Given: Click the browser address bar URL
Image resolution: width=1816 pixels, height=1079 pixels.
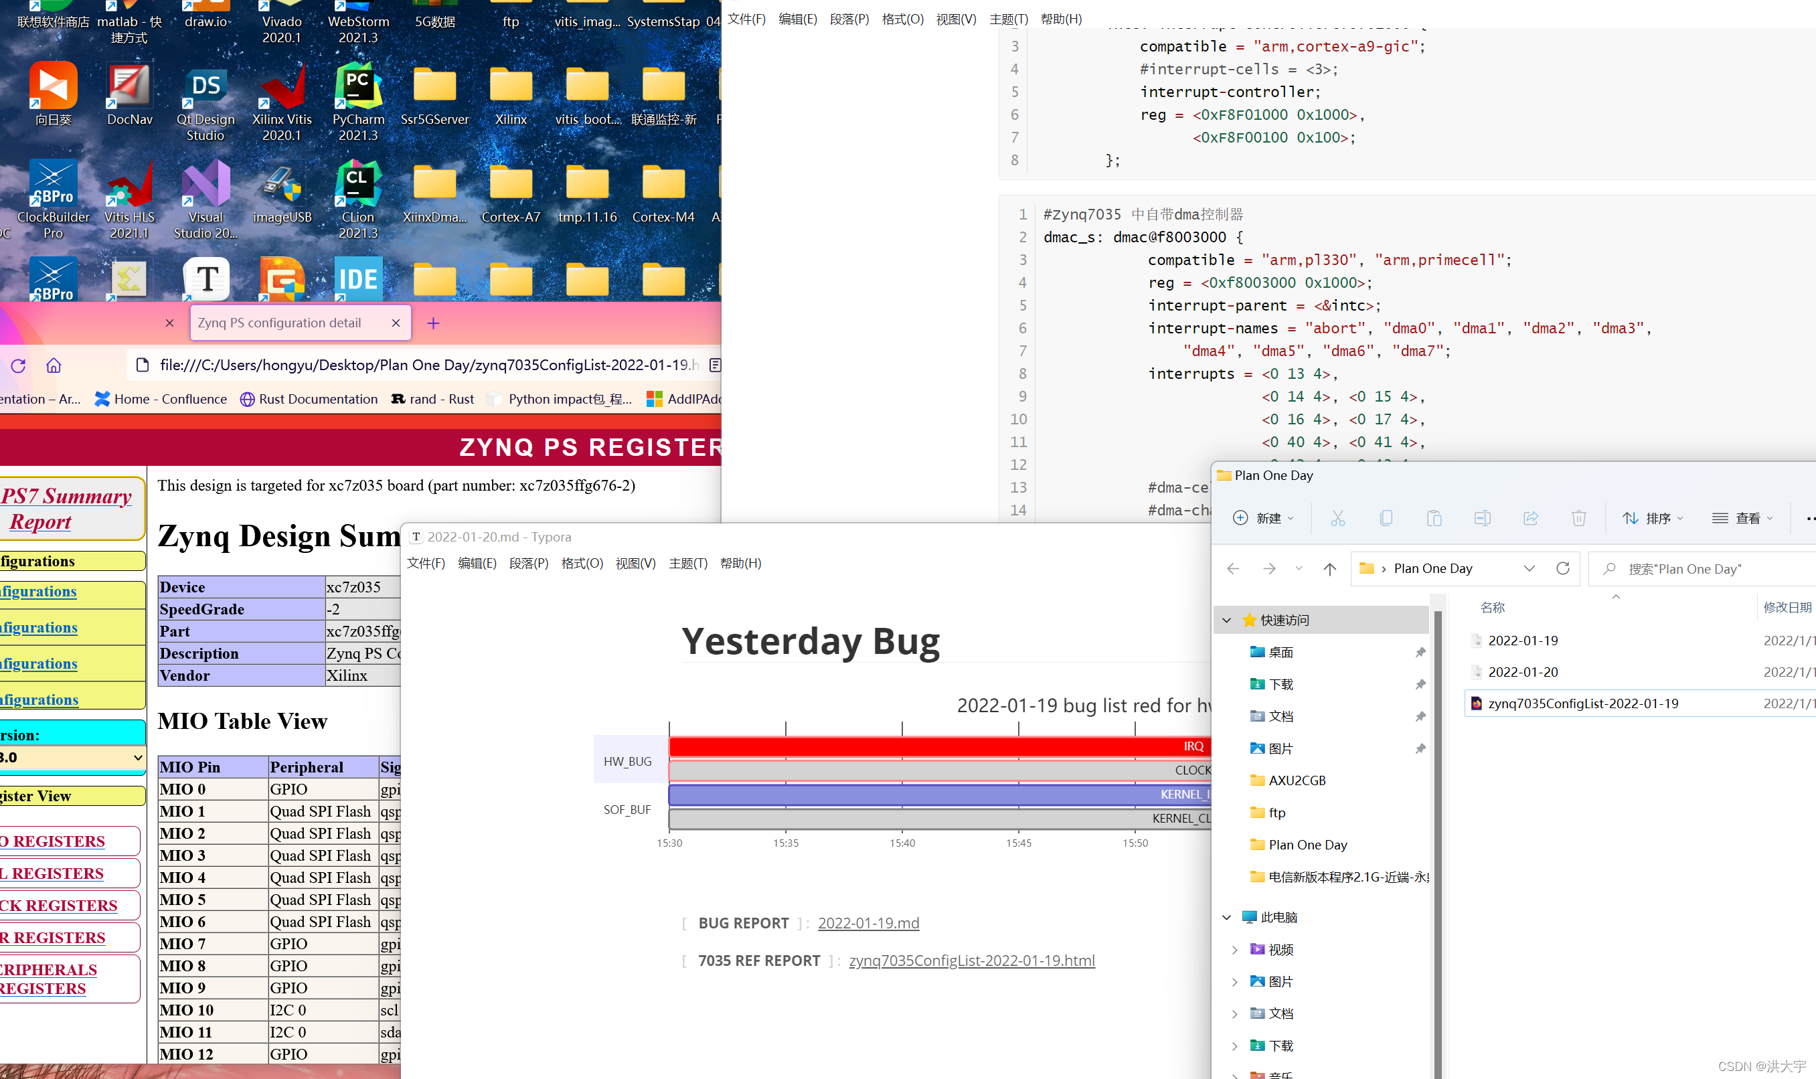Looking at the screenshot, I should coord(429,365).
